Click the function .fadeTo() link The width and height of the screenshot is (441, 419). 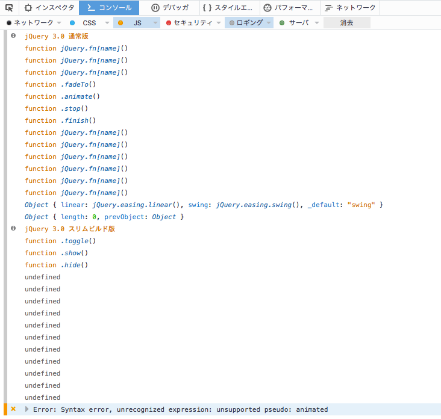[60, 84]
